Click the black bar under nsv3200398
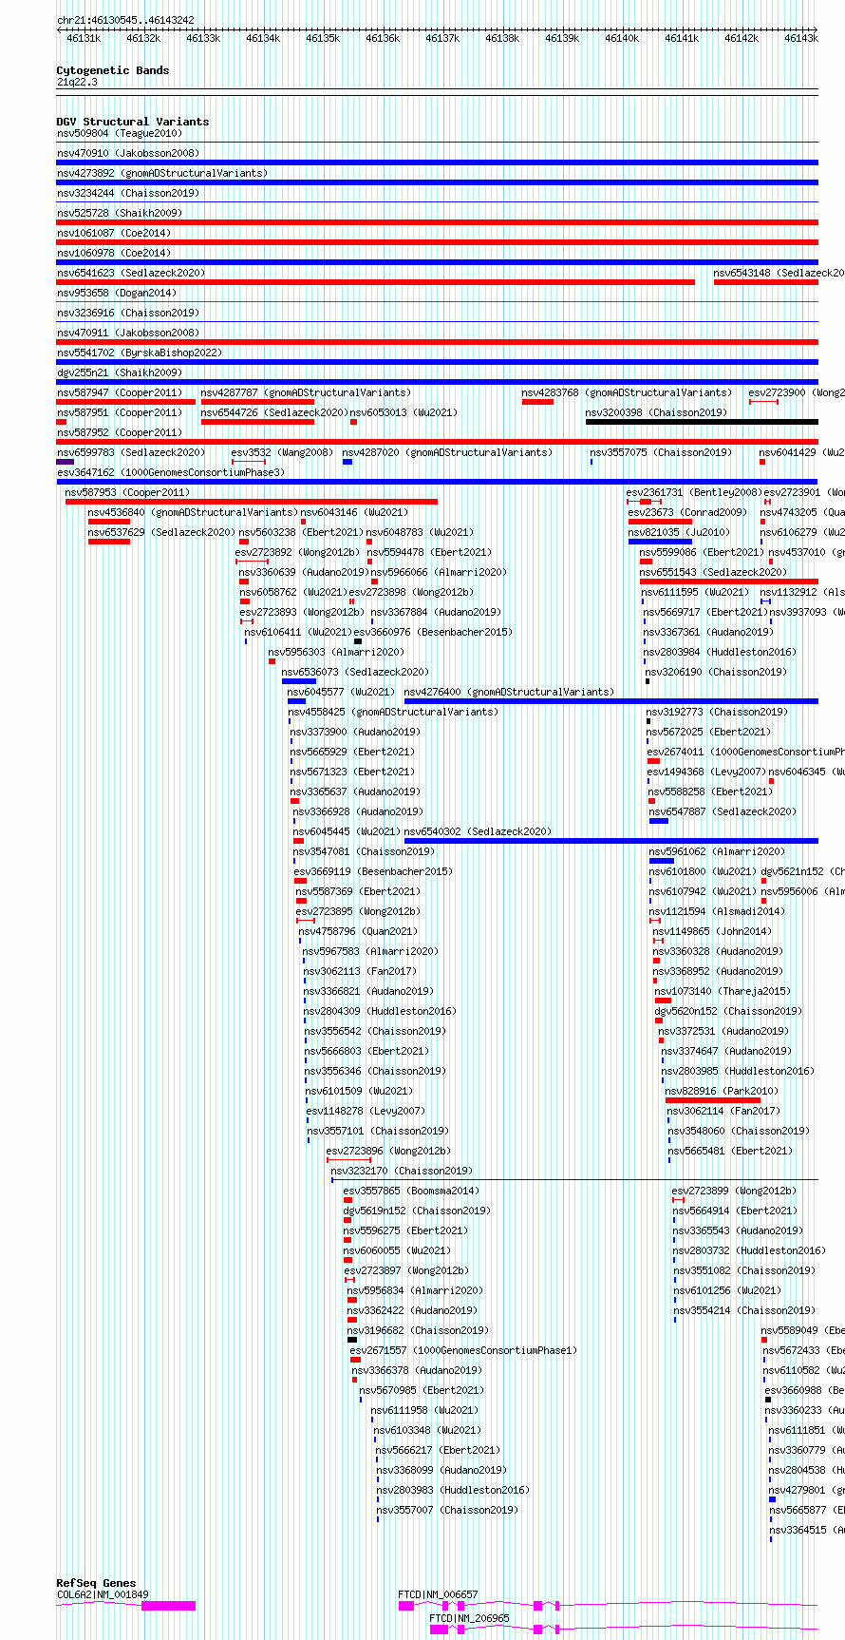Viewport: 845px width, 1640px height. [x=702, y=422]
